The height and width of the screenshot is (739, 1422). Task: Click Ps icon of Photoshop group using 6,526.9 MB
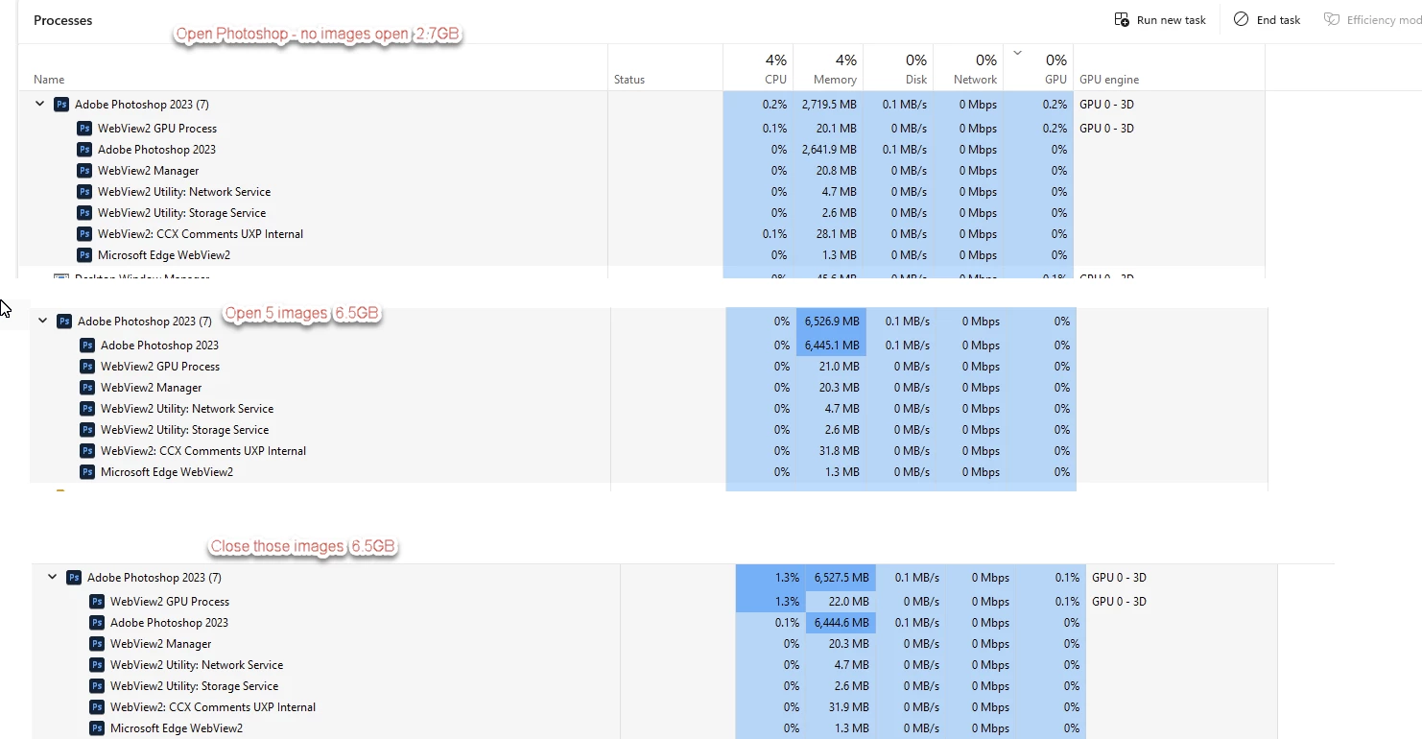click(64, 322)
